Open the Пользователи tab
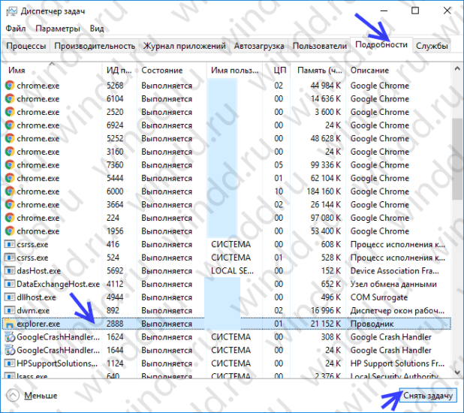 320,46
